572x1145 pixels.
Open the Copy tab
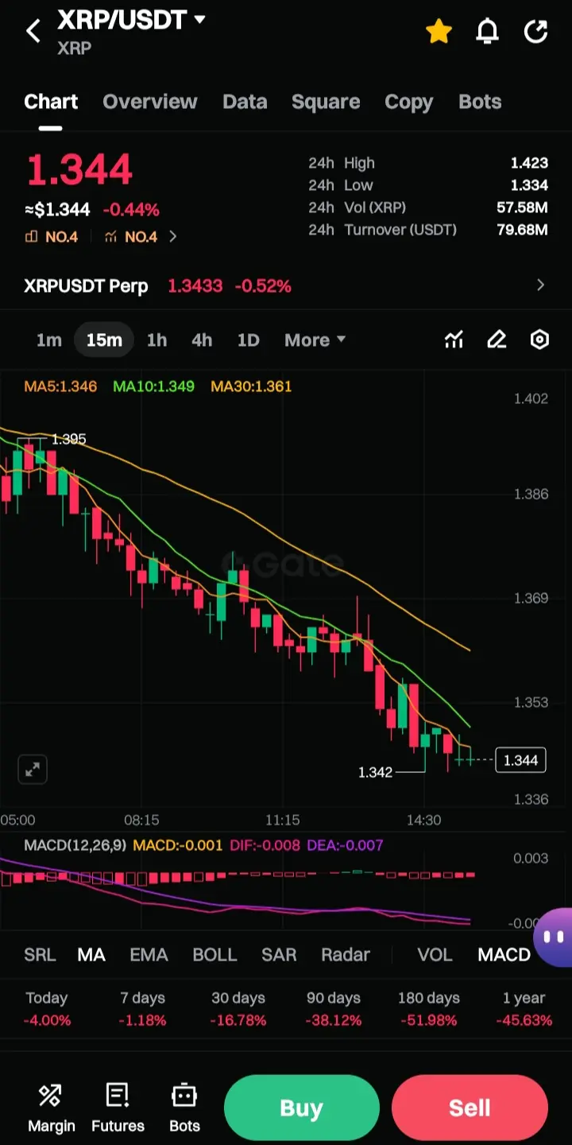click(x=409, y=102)
